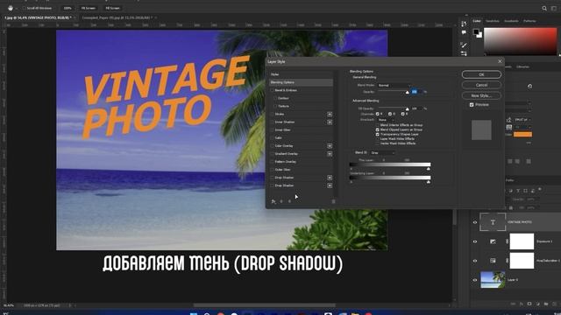Click the This Layer white slider handle
Screen dimensions: 561x315
click(429, 169)
